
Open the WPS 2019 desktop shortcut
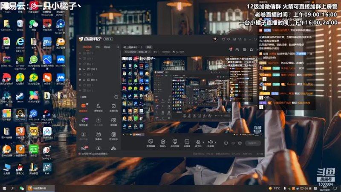point(34,115)
